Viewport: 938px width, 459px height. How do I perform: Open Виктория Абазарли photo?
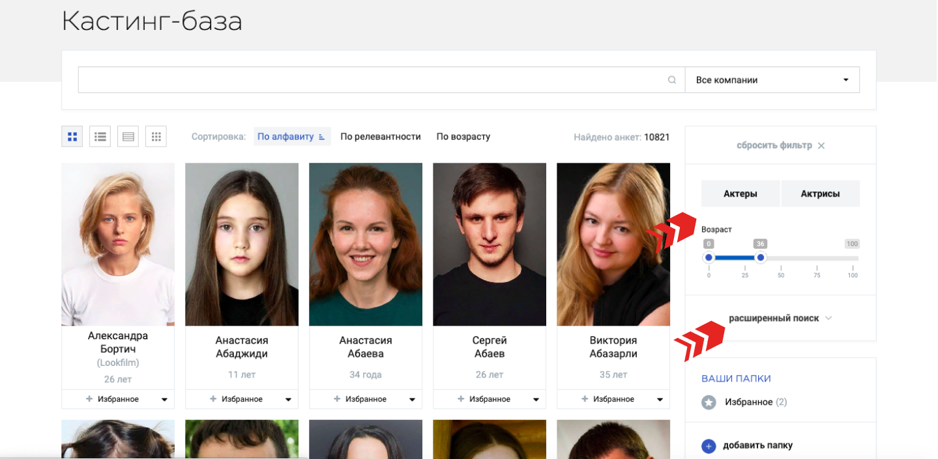(x=613, y=244)
